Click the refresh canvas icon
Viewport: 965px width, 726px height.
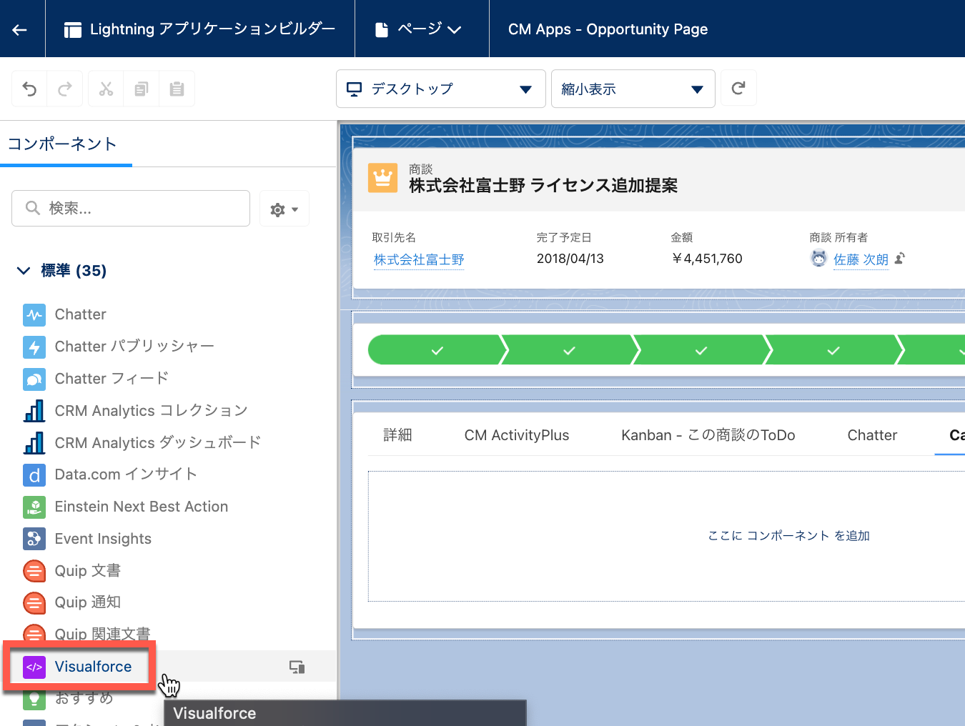738,88
